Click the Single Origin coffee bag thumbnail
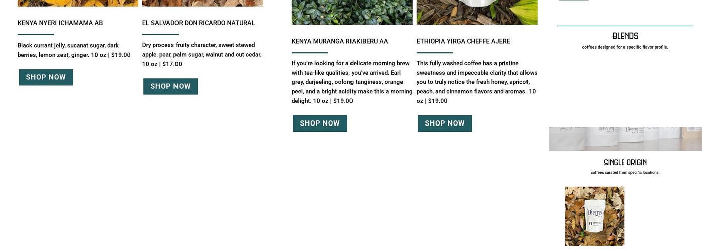The image size is (702, 251). (x=595, y=216)
